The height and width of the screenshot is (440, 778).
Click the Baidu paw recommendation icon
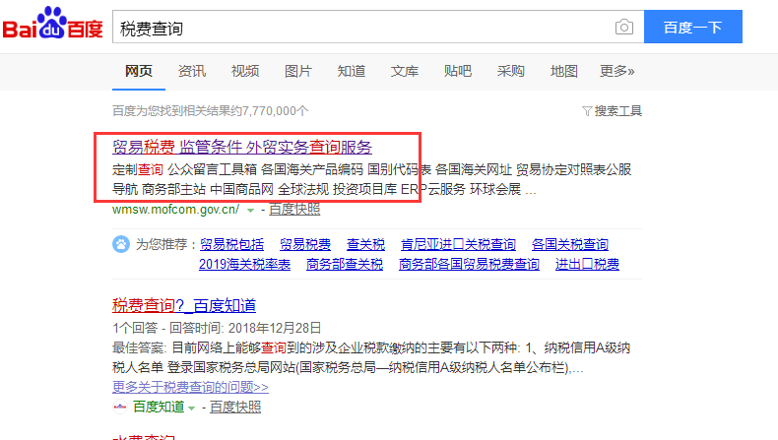pyautogui.click(x=120, y=244)
